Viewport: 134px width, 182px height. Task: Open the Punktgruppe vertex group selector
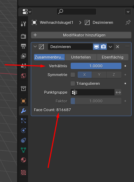point(92,92)
